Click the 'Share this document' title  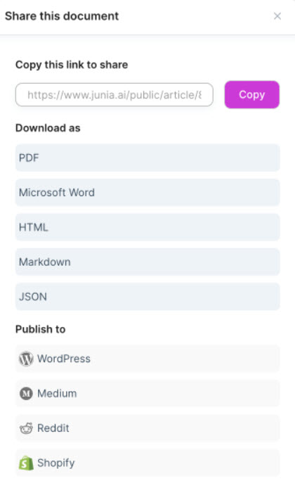coord(62,16)
